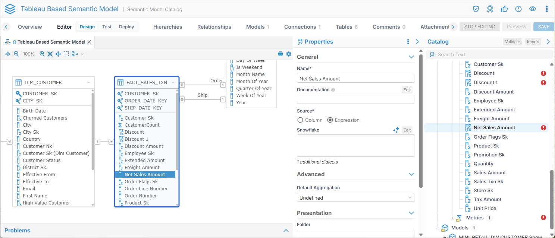Image resolution: width=555 pixels, height=238 pixels.
Task: Collapse the General section chevron
Action: 411,57
